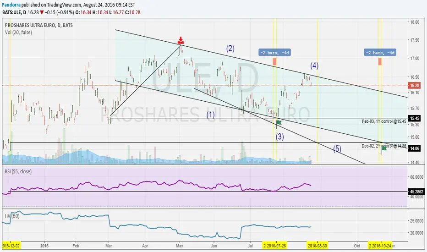Viewport: 427px width, 252px height.
Task: Click the orange bar under left date-range label
Action: (274, 61)
